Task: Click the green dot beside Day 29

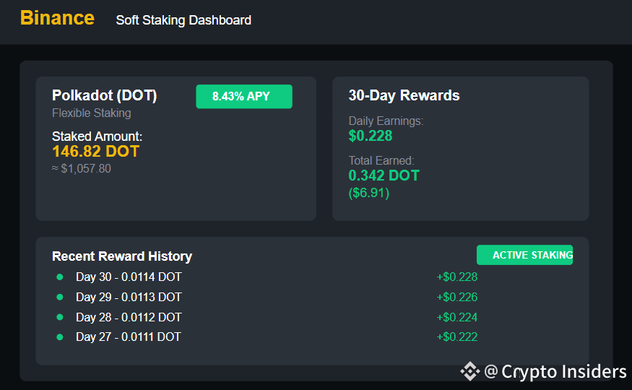Action: (60, 297)
